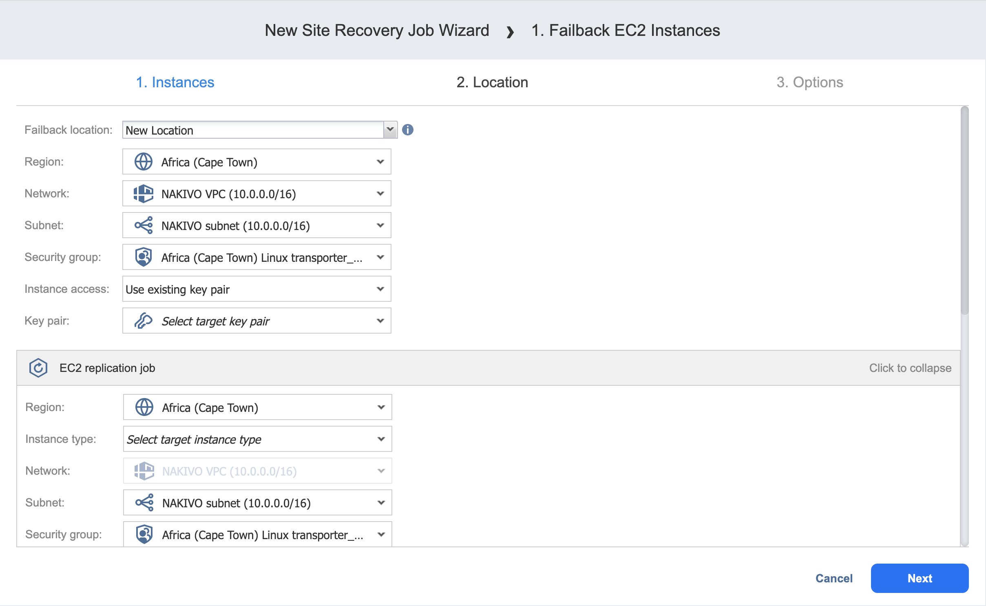The image size is (986, 606).
Task: Open the Failback location dropdown arrow
Action: coord(390,130)
